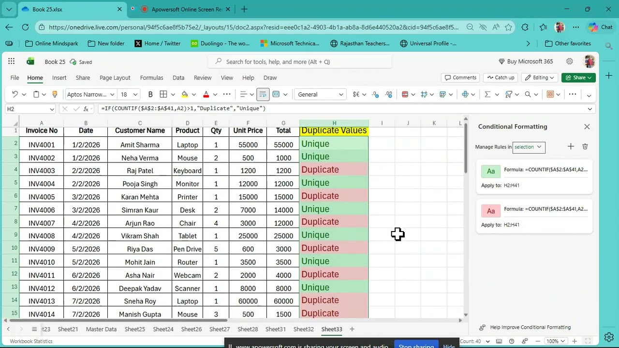Switch to the Sheet21 tab
The height and width of the screenshot is (348, 619).
click(68, 329)
